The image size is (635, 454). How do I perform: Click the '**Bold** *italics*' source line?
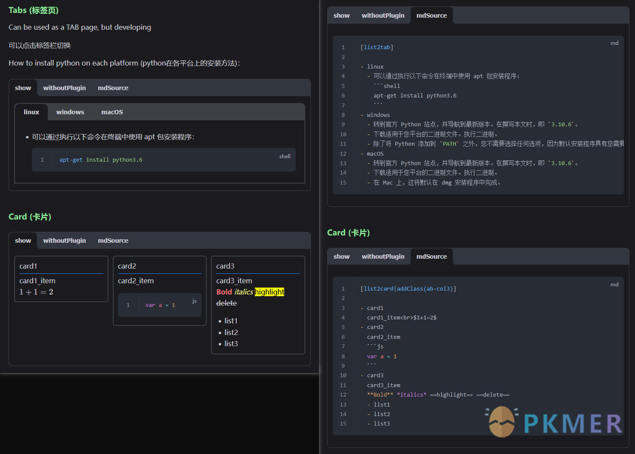[x=438, y=395]
